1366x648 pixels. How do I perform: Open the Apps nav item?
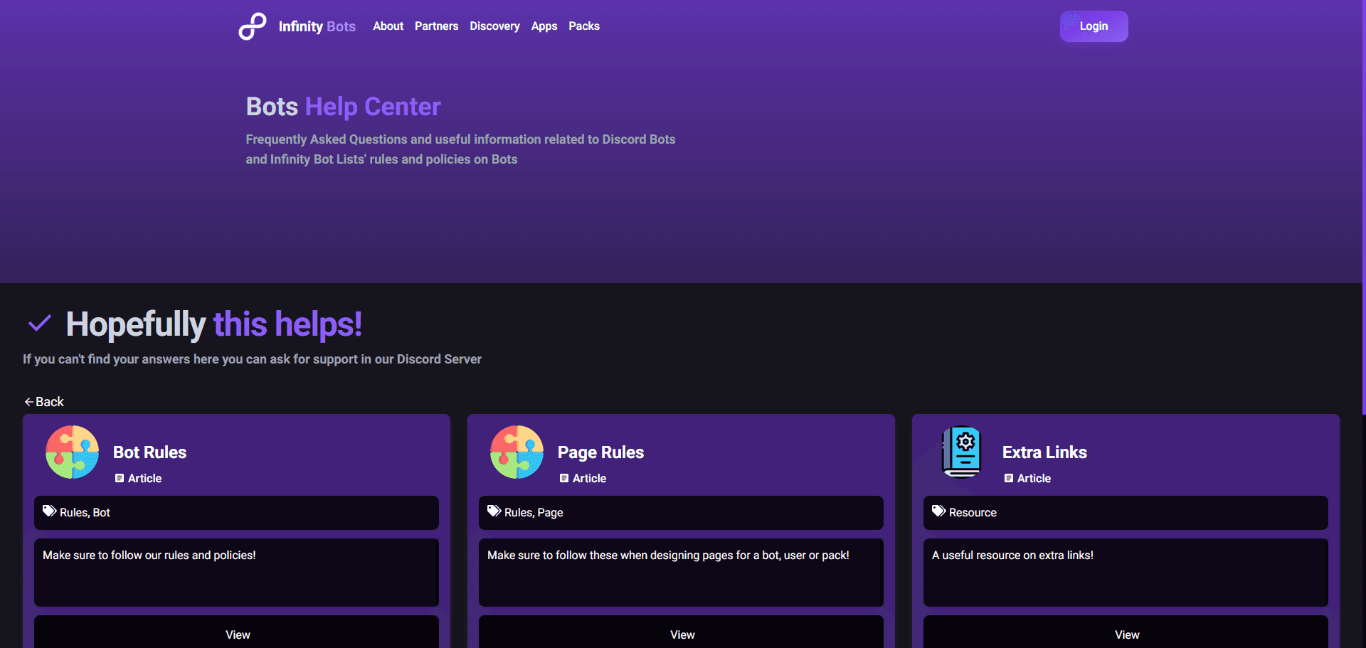[544, 26]
